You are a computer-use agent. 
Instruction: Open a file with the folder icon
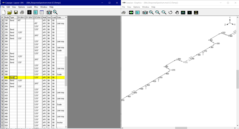click(10, 12)
